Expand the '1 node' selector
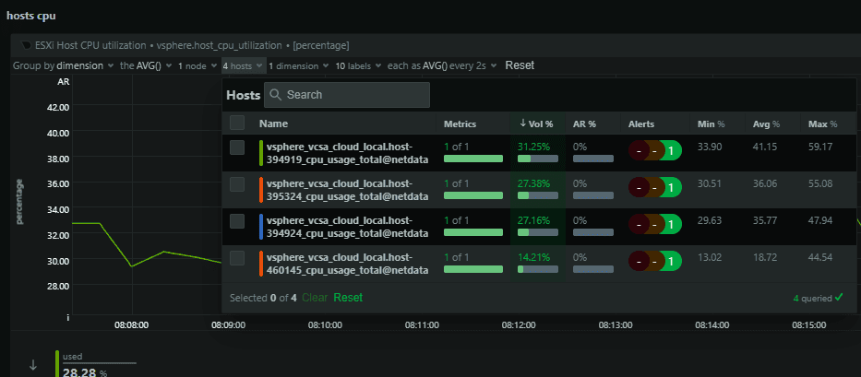861x377 pixels. pos(197,65)
